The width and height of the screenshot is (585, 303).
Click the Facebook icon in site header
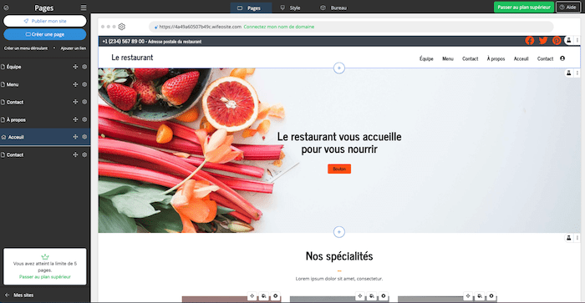529,41
